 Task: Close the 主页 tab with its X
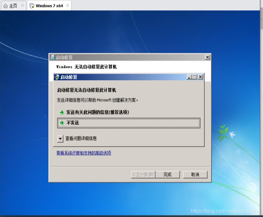[22, 6]
